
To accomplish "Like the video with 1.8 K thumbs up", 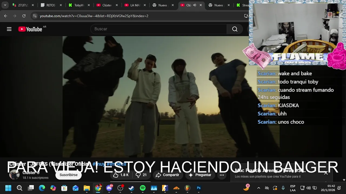I will point(121,175).
